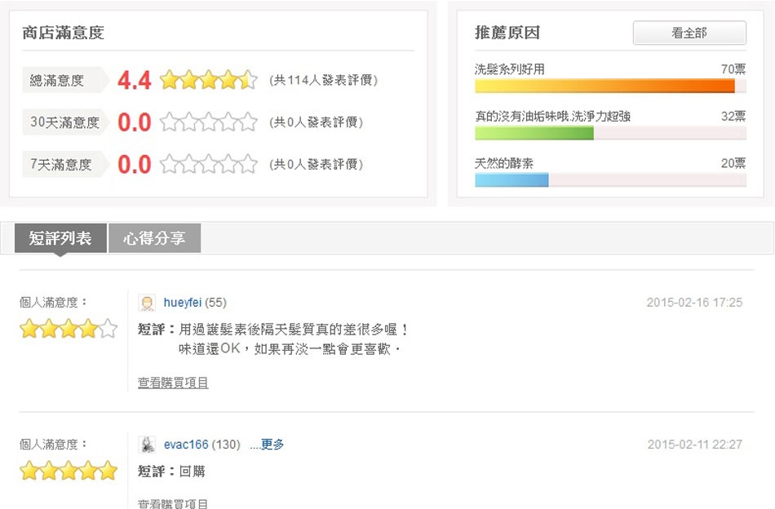Click hueyfei's four-star personal rating
Viewport: 775px width, 509px height.
tap(69, 330)
